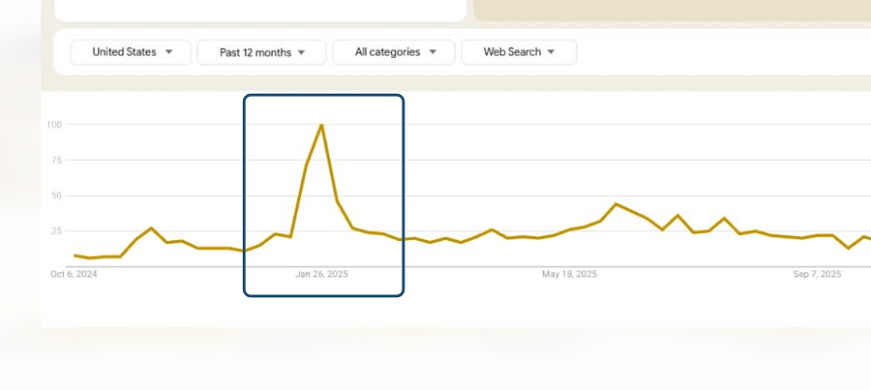Click the trend line's starting point near Oct 2024
Image resolution: width=871 pixels, height=391 pixels.
(75, 256)
